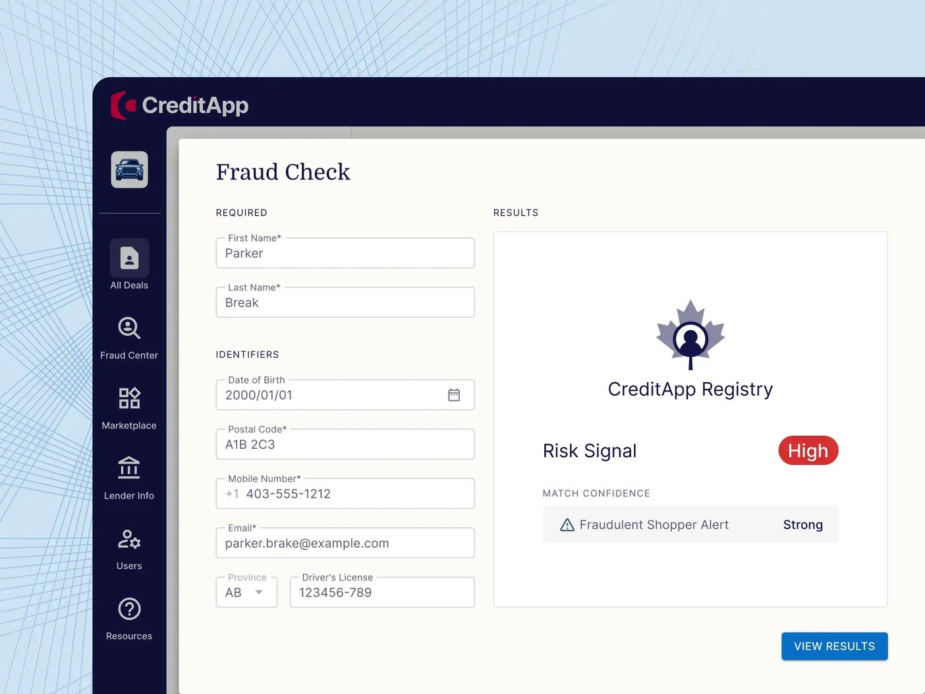
Task: Click the Strong match confidence value
Action: 803,525
